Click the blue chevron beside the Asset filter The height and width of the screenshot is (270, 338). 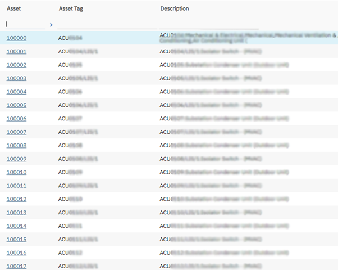click(x=51, y=25)
